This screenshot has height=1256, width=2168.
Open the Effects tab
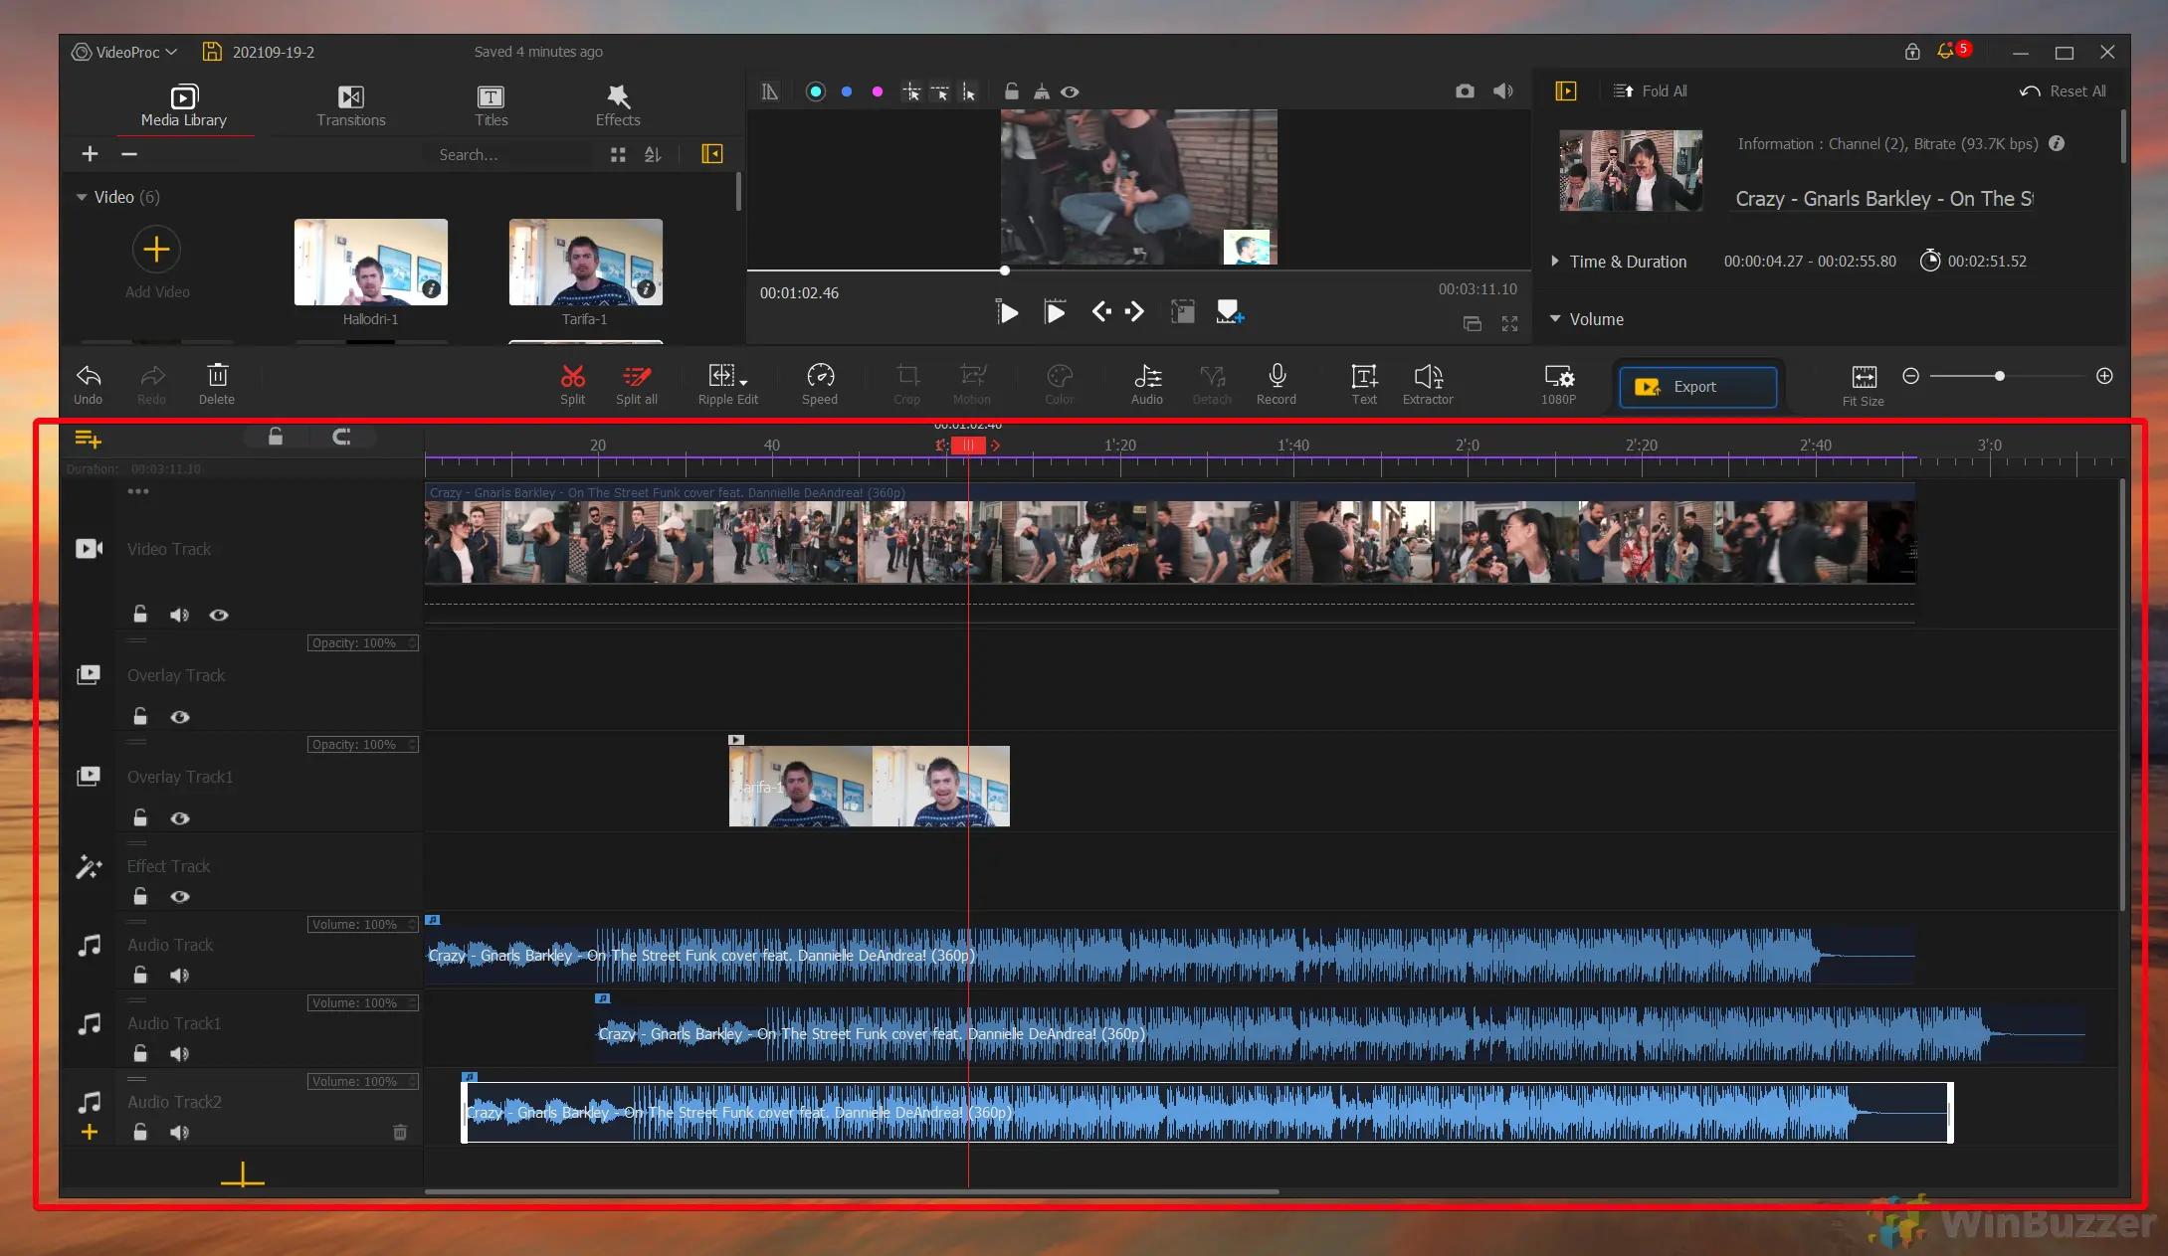(x=618, y=104)
